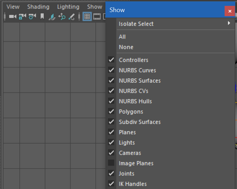The height and width of the screenshot is (189, 237).
Task: Toggle the viewport Grid icon
Action: tap(87, 17)
